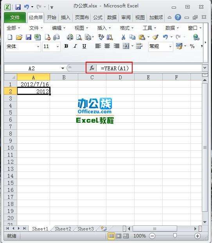Click the New blank workbook icon
Image resolution: width=212 pixels, height=243 pixels.
[10, 37]
